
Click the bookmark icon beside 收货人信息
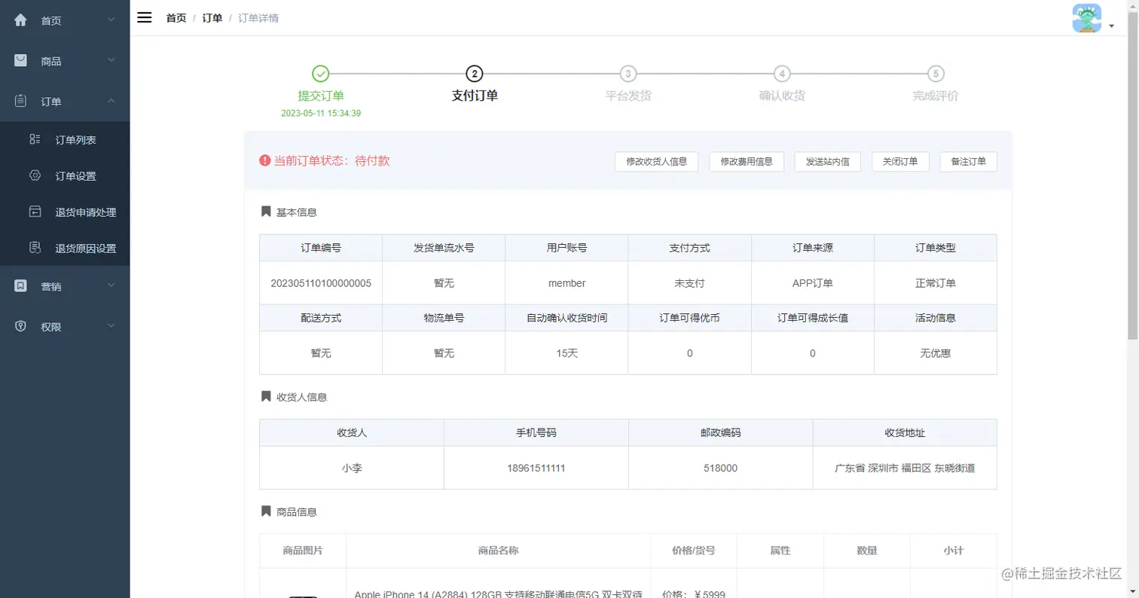266,396
